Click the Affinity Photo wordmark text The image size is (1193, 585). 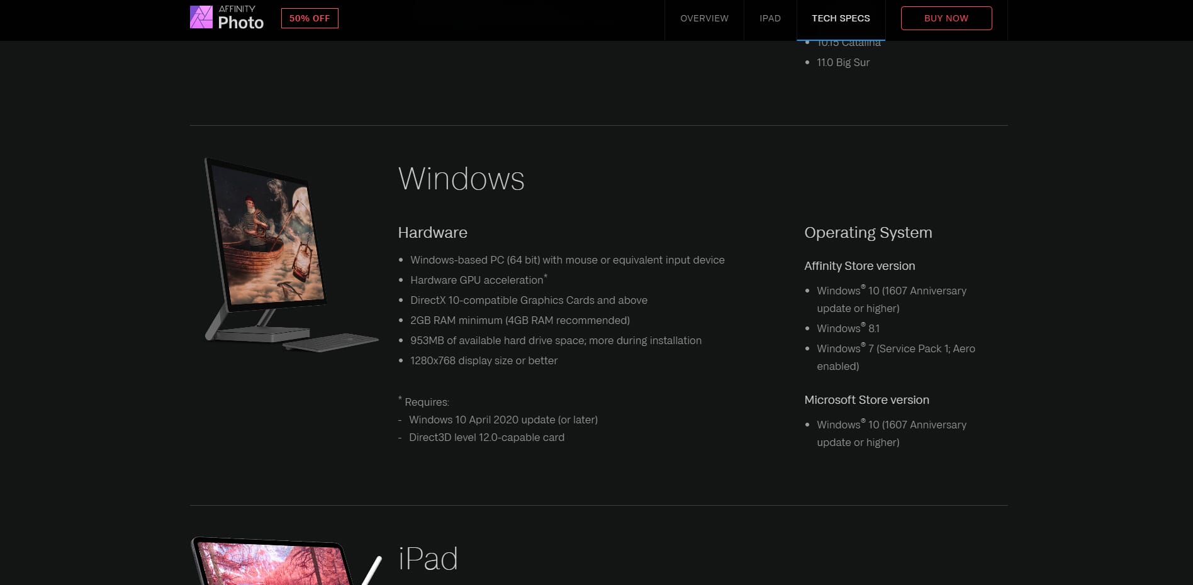pyautogui.click(x=240, y=18)
